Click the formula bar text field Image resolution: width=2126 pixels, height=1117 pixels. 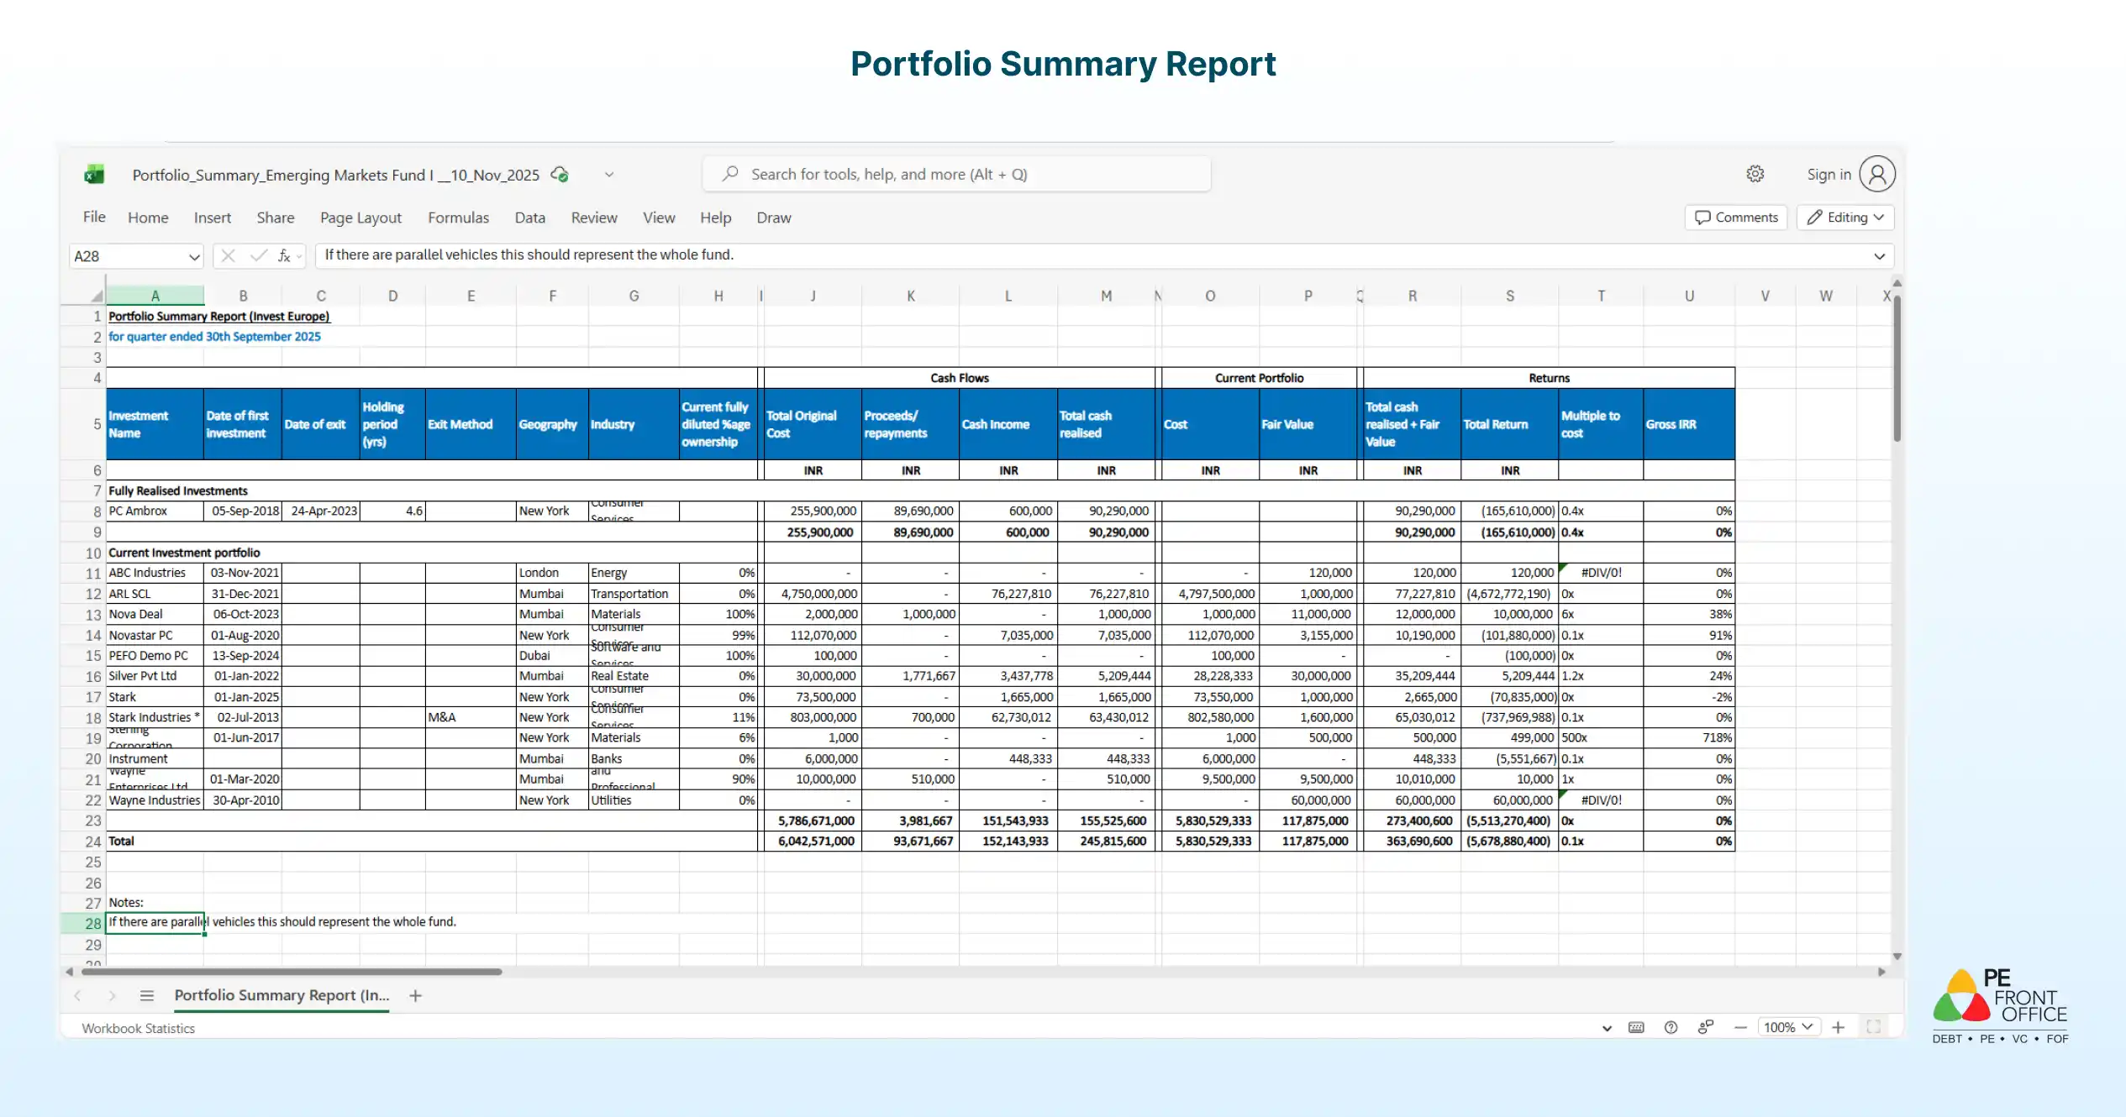(1092, 255)
